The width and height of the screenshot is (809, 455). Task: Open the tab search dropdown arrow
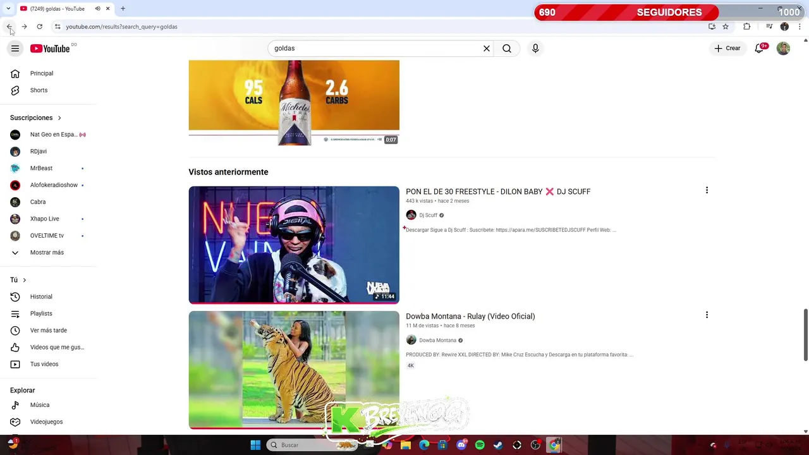coord(8,9)
